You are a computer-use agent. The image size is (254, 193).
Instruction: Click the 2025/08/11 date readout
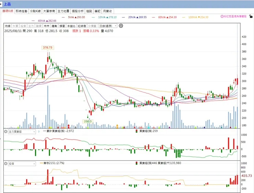coord(13,31)
